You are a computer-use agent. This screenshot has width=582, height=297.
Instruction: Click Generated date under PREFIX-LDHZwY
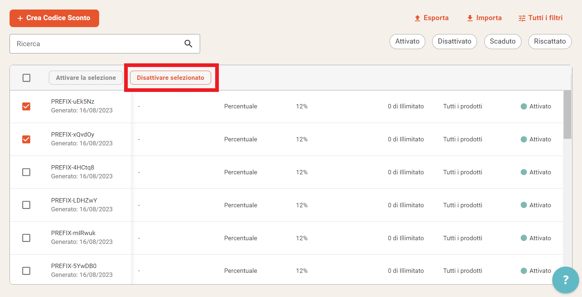[82, 209]
